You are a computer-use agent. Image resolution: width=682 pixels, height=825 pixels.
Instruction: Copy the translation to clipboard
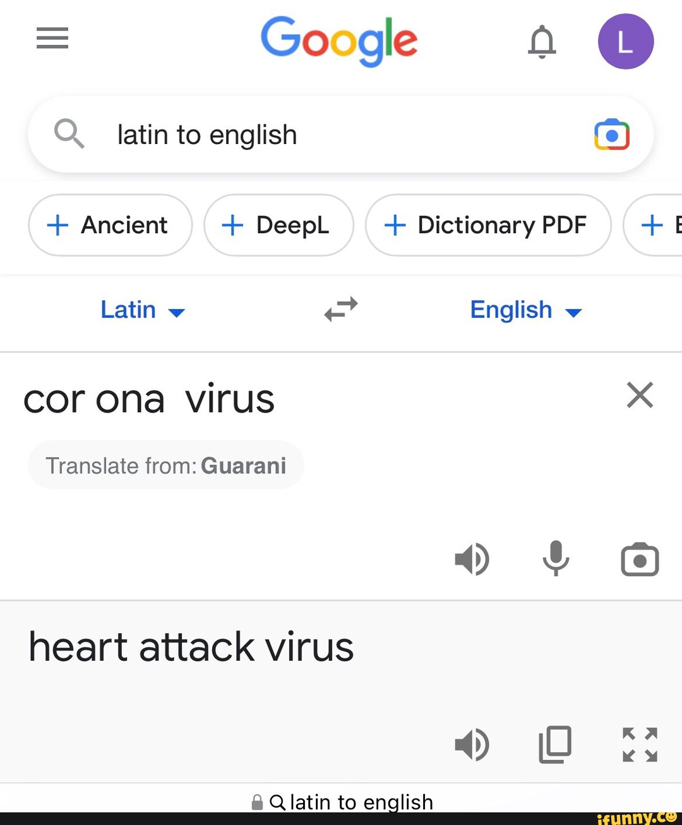pos(555,744)
